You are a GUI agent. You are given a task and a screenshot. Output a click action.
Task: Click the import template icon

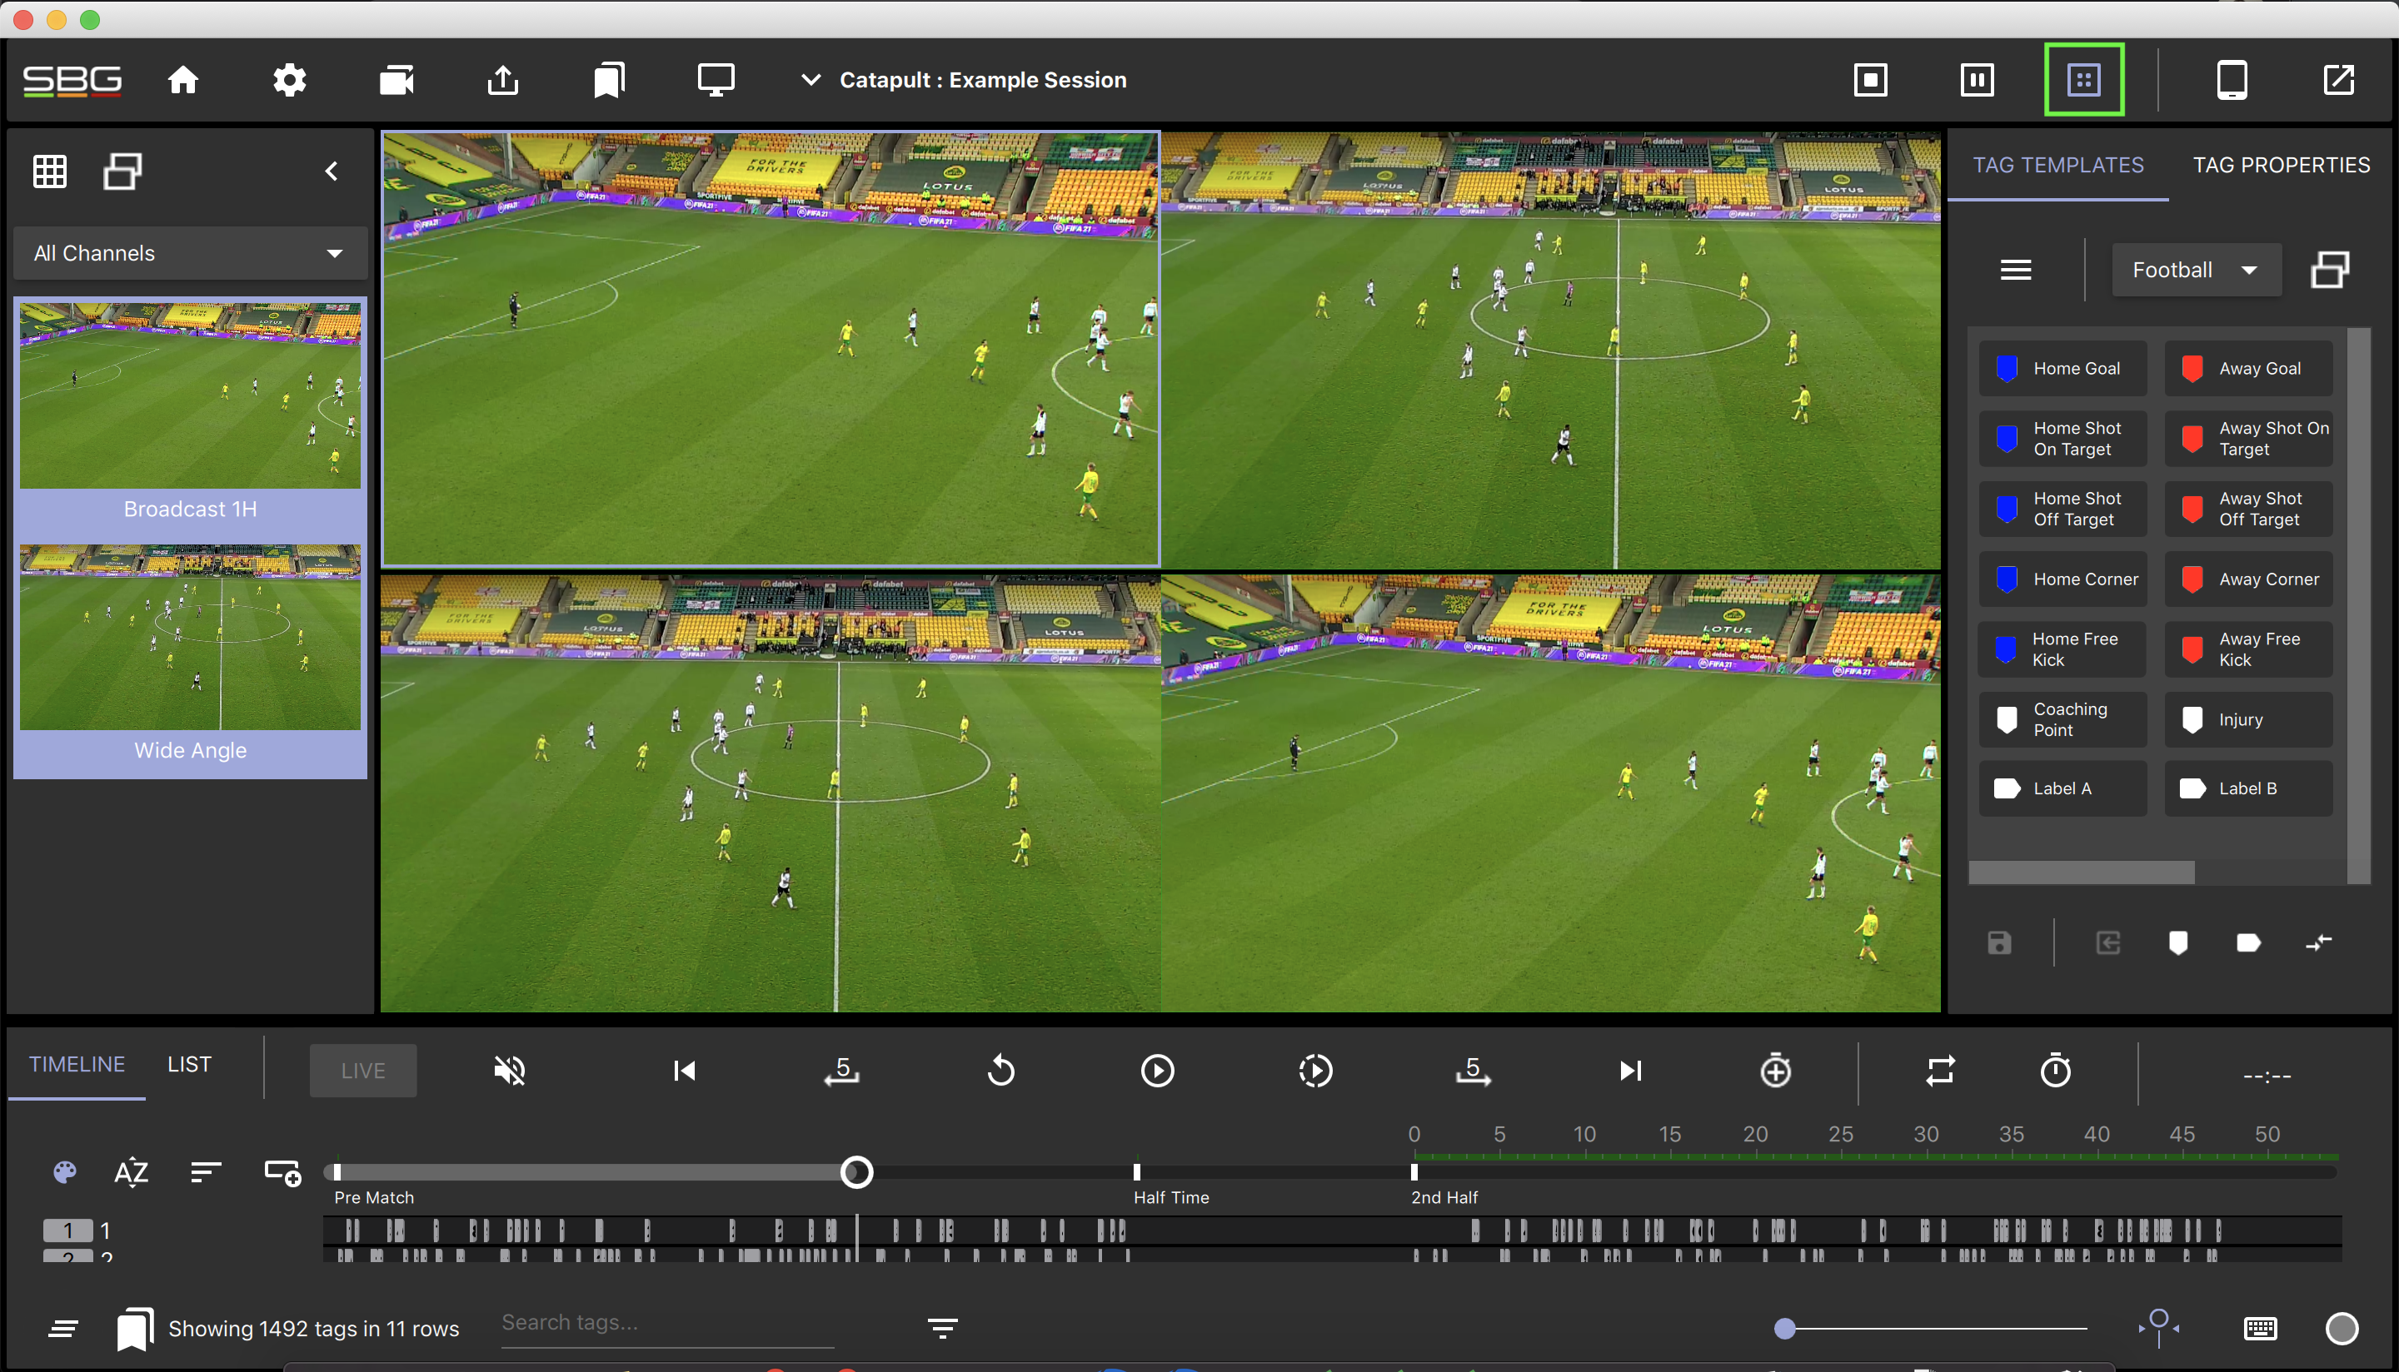coord(2107,942)
